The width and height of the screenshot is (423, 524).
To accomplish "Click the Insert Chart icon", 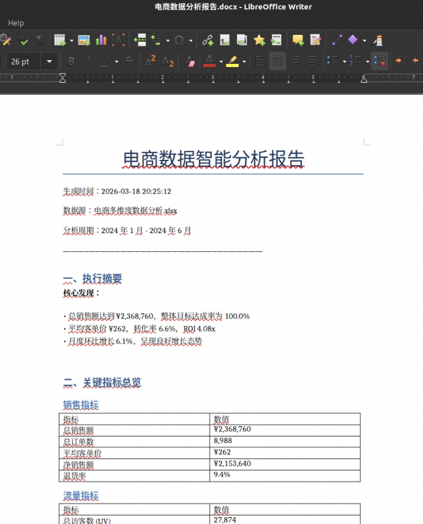I will [x=101, y=41].
